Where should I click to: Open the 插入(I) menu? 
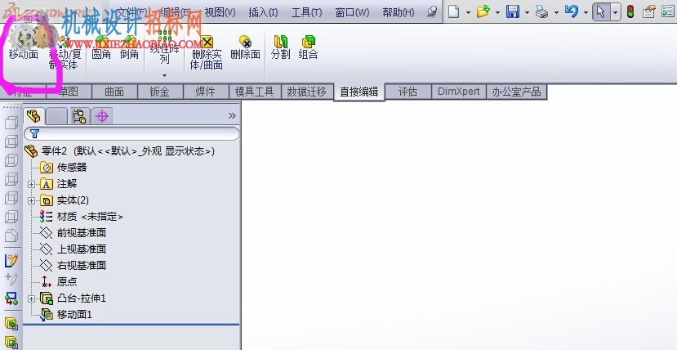coord(264,12)
